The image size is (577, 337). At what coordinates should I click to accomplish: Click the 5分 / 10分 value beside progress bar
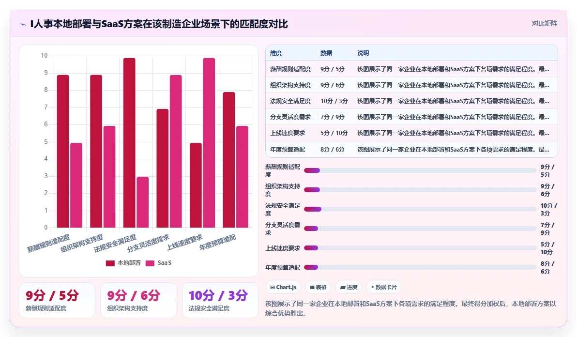coord(547,248)
